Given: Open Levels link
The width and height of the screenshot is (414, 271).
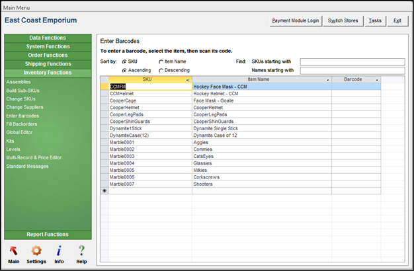Looking at the screenshot, I should [x=13, y=149].
